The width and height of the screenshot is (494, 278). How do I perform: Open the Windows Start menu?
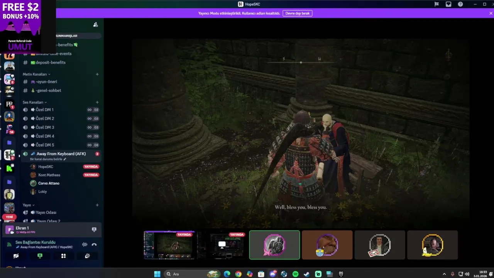coord(157,274)
